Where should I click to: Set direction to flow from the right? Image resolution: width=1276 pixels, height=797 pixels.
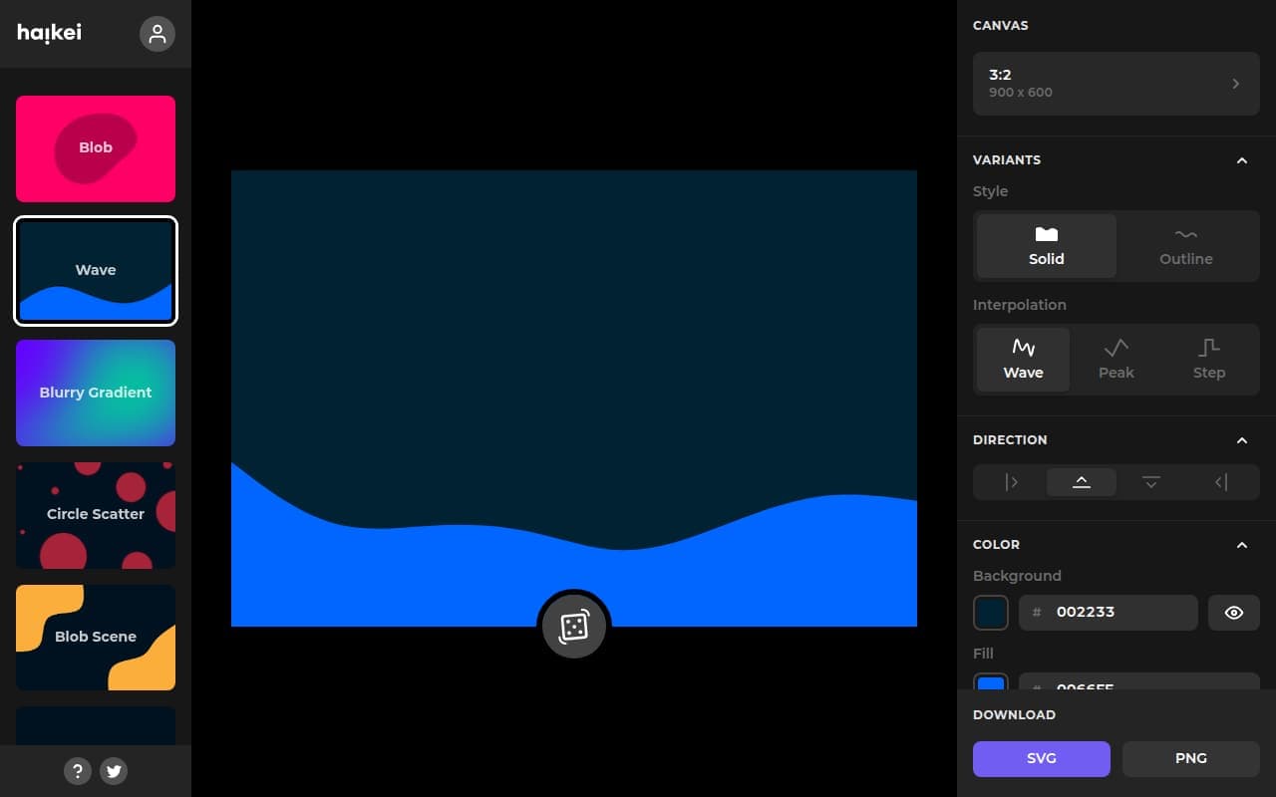pyautogui.click(x=1221, y=482)
